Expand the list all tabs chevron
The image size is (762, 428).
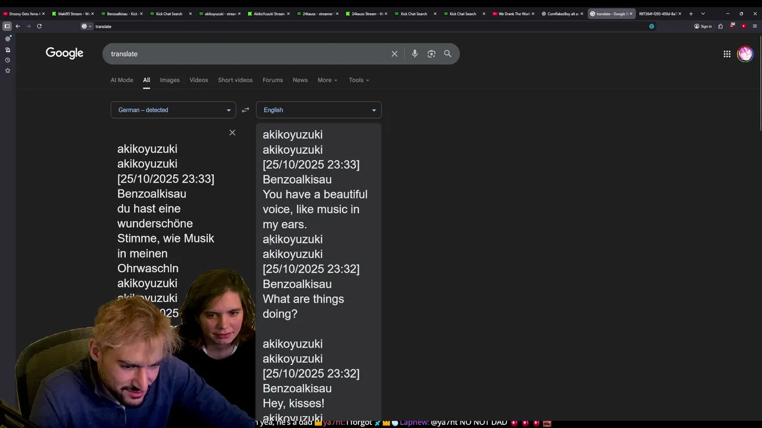[x=703, y=14]
